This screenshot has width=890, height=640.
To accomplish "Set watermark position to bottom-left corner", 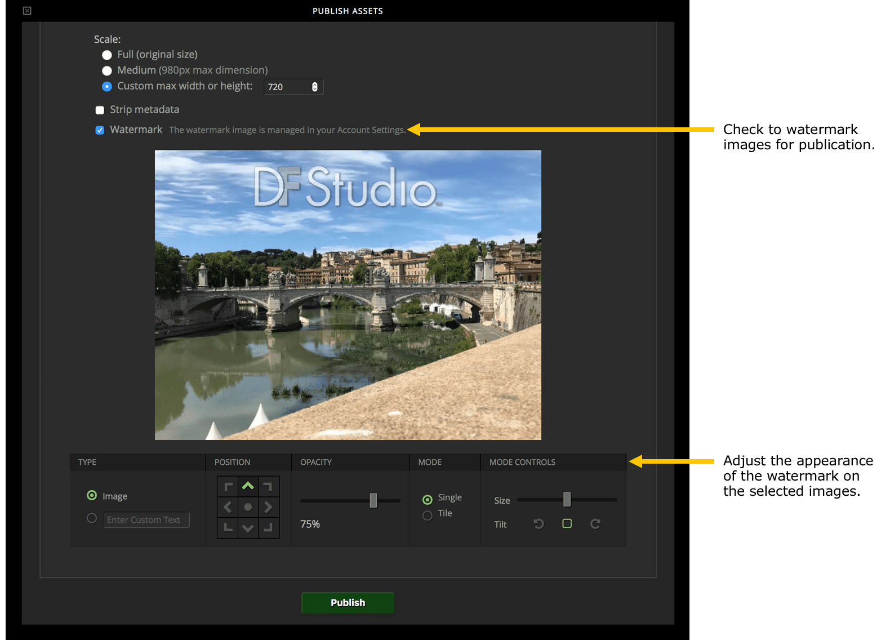I will 228,528.
